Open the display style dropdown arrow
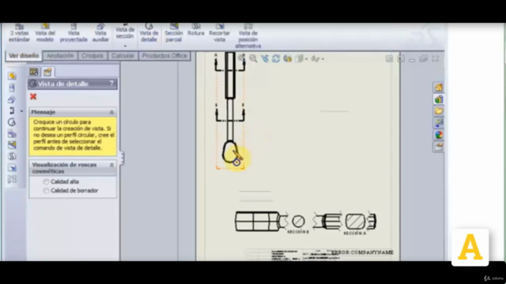Screen dimensions: 506x284 pos(306,59)
